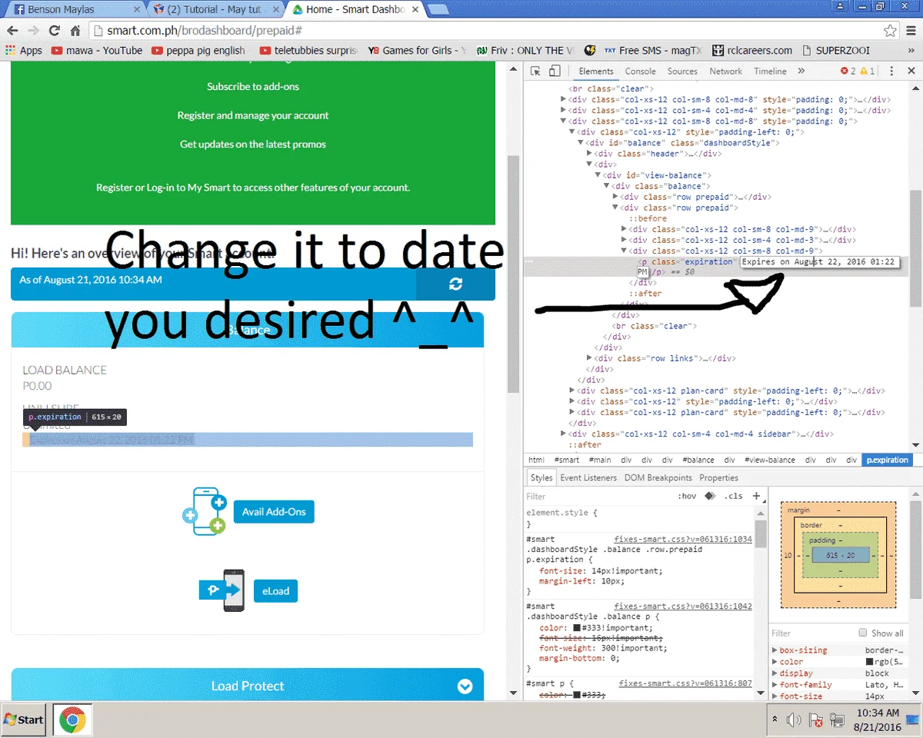Screen dimensions: 923x738
Task: Expand the col-md-4 sidebar div node
Action: coord(564,434)
